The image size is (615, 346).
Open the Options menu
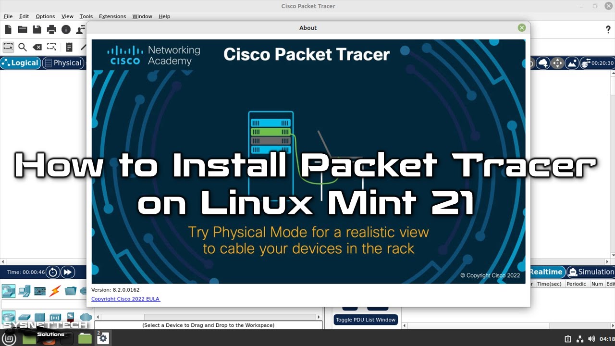click(45, 16)
